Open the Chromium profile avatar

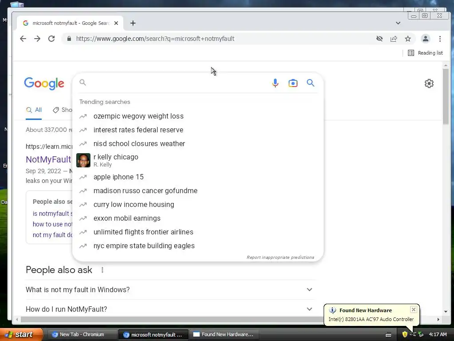425,39
